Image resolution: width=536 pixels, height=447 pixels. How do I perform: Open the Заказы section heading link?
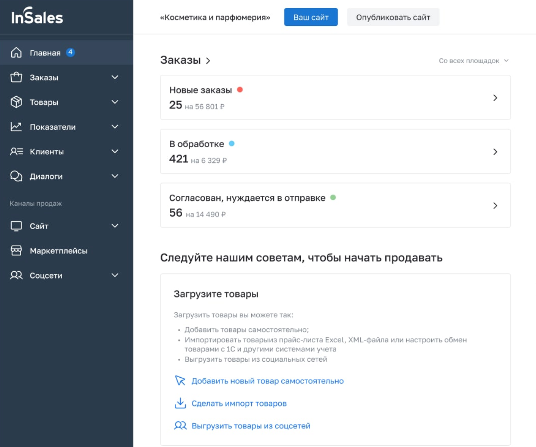(185, 60)
